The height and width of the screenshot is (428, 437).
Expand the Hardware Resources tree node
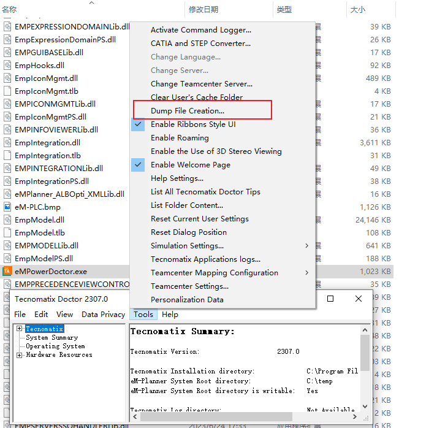tap(19, 355)
